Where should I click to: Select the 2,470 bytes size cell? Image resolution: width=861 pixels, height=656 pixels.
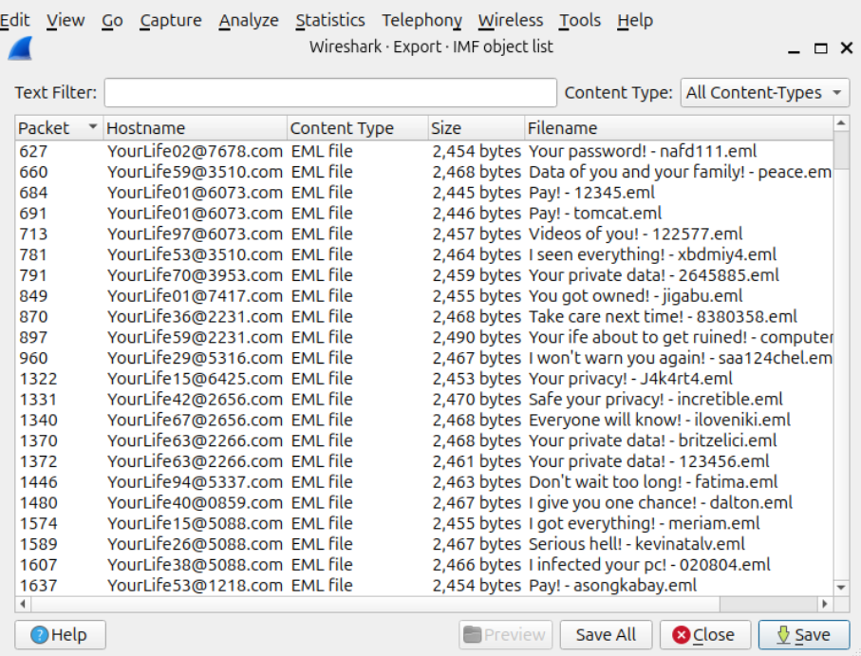coord(477,399)
